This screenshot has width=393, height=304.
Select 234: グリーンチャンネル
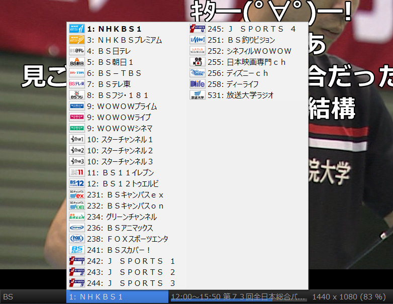[x=127, y=217]
